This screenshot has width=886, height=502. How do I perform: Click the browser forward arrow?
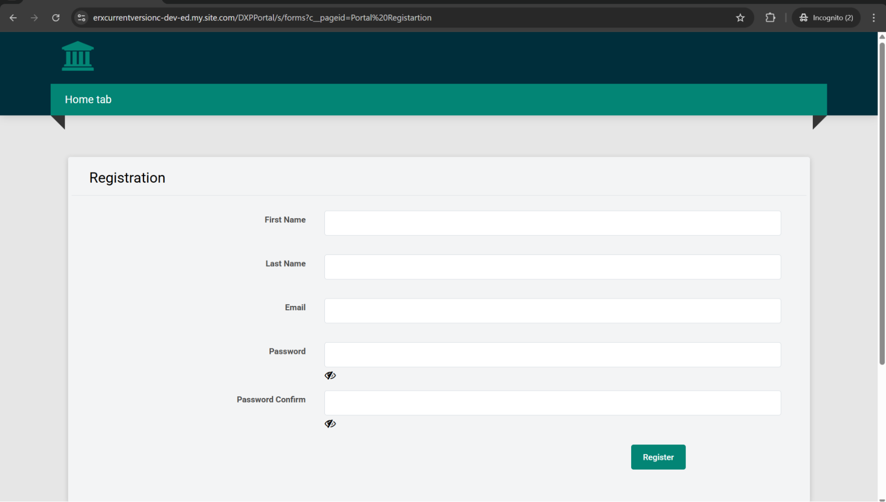pyautogui.click(x=34, y=18)
